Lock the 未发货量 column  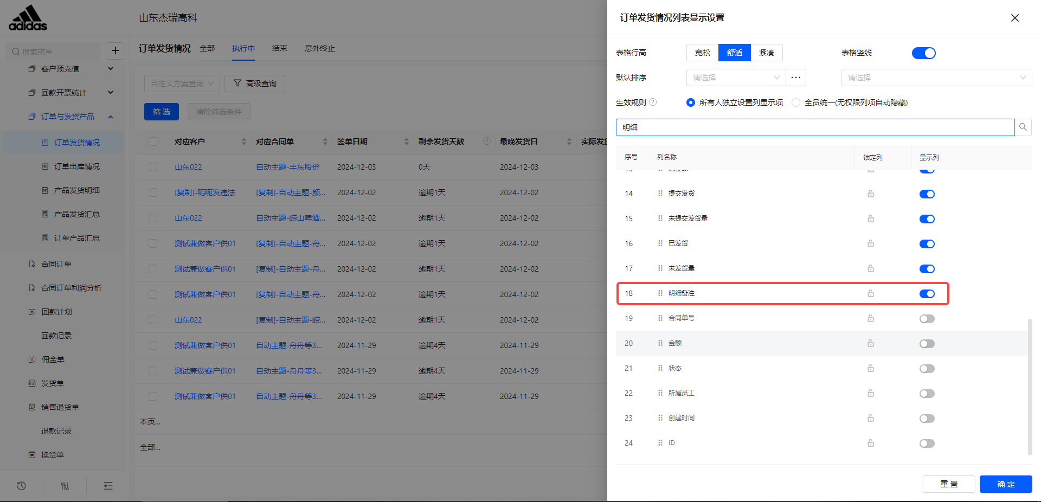871,268
